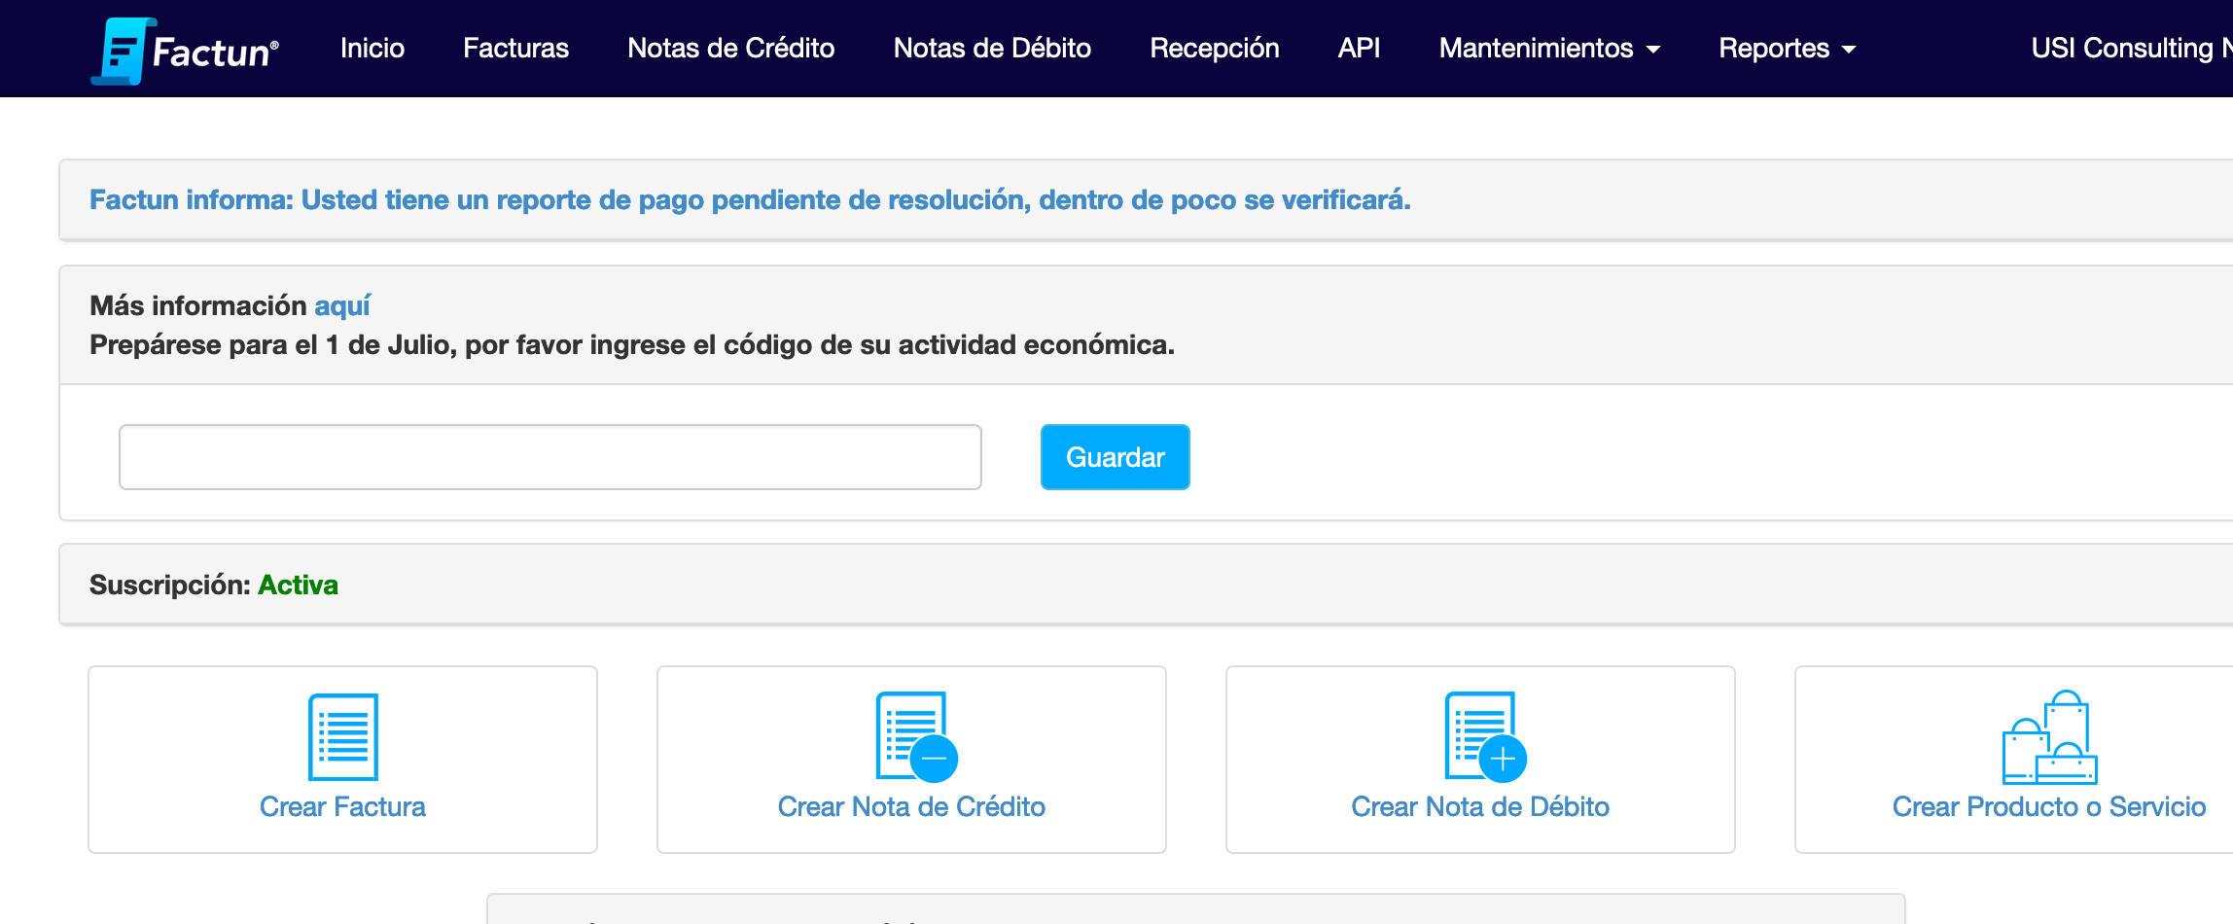The height and width of the screenshot is (924, 2233).
Task: Go to Inicio in the navbar
Action: (372, 48)
